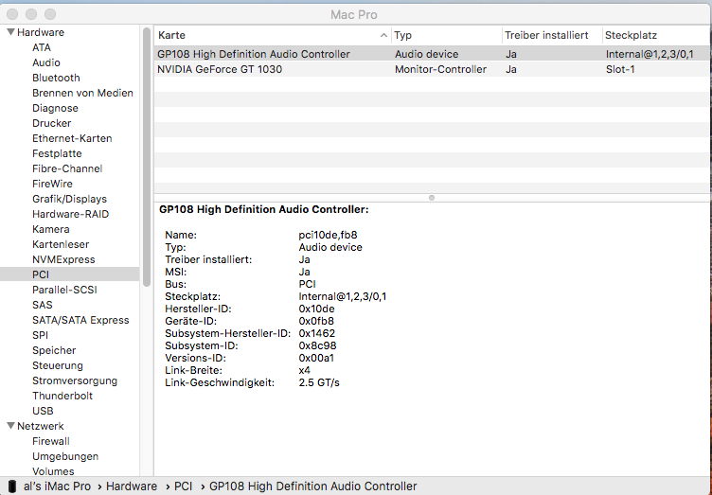Select GP108 High Definition Audio Controller row
712x495 pixels.
432,54
